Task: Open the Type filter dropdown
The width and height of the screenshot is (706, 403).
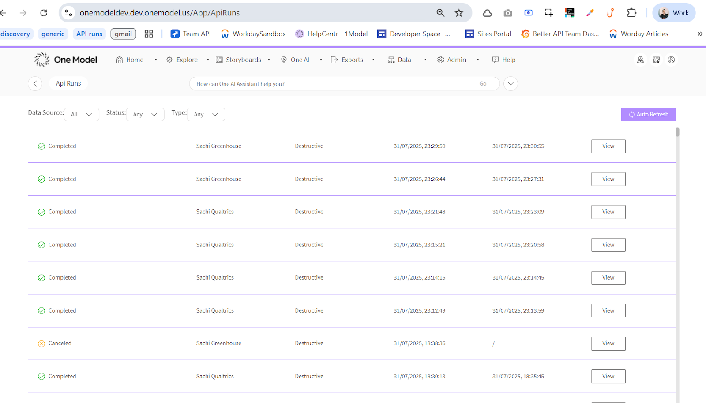Action: tap(206, 114)
